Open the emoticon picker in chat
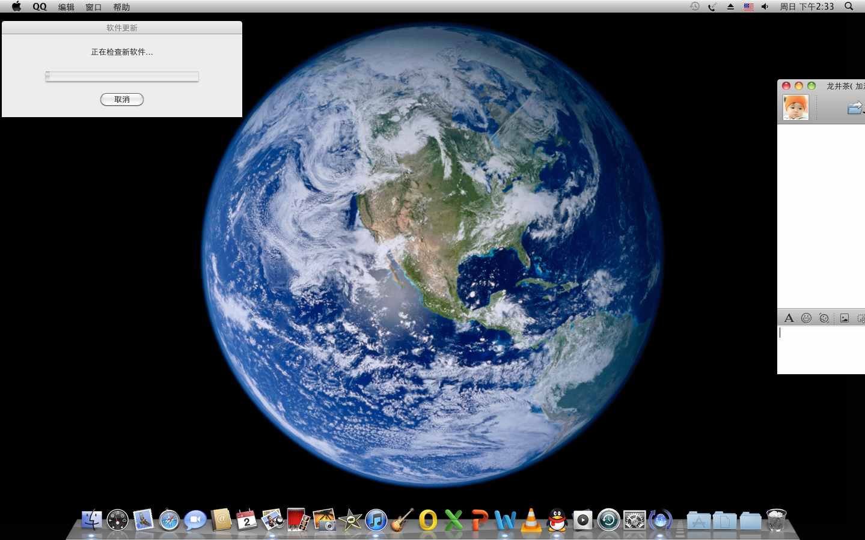The width and height of the screenshot is (865, 540). 806,318
